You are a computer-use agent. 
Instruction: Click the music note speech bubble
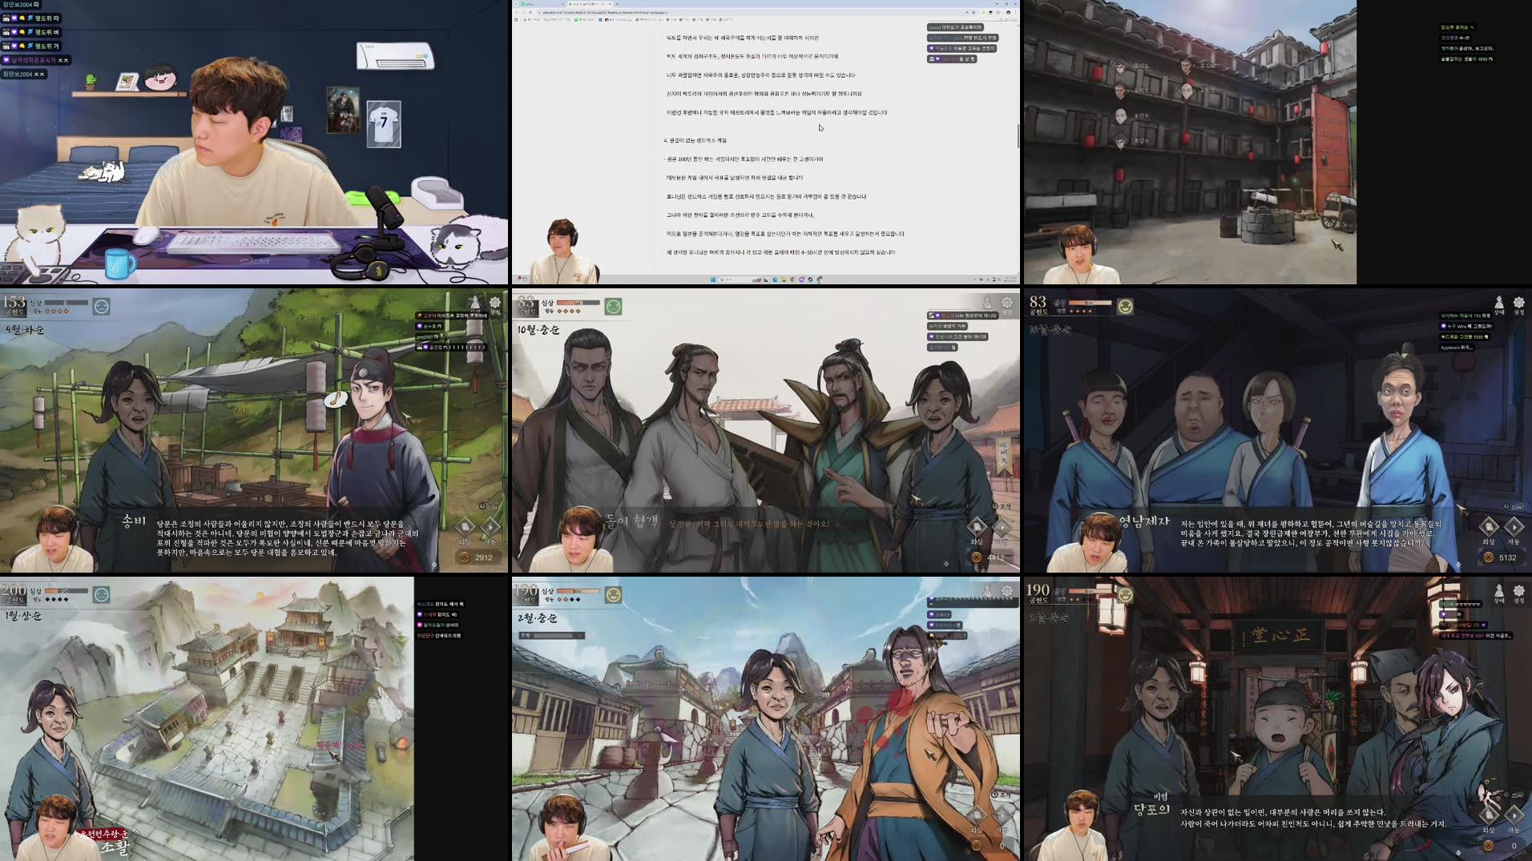click(336, 398)
